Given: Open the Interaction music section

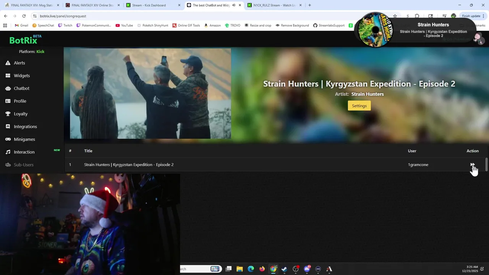Looking at the screenshot, I should pyautogui.click(x=20, y=152).
